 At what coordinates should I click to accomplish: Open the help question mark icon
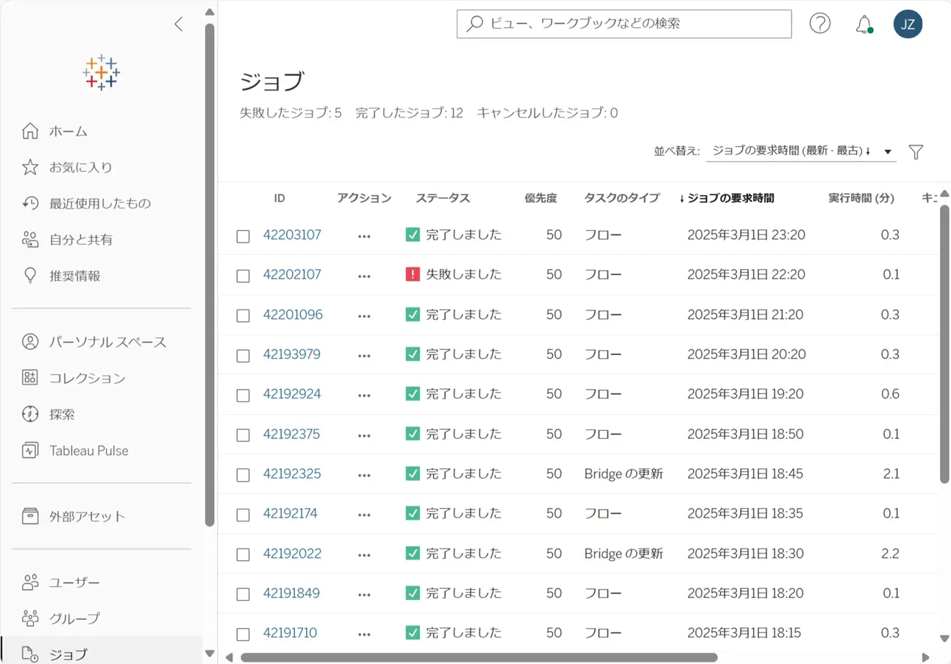coord(820,24)
